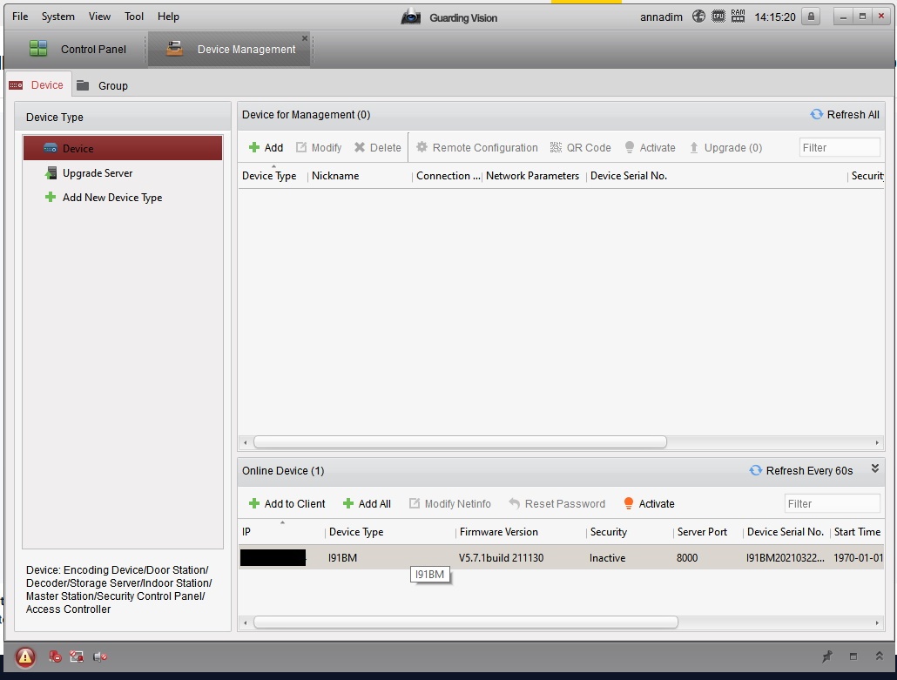Expand the alarm bar upward chevron
Image resolution: width=897 pixels, height=680 pixels.
[x=879, y=656]
